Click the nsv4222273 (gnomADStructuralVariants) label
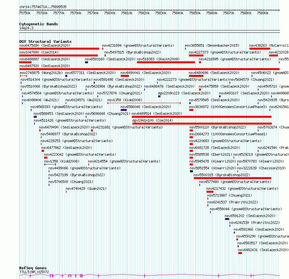The image size is (289, 279). pos(193,79)
